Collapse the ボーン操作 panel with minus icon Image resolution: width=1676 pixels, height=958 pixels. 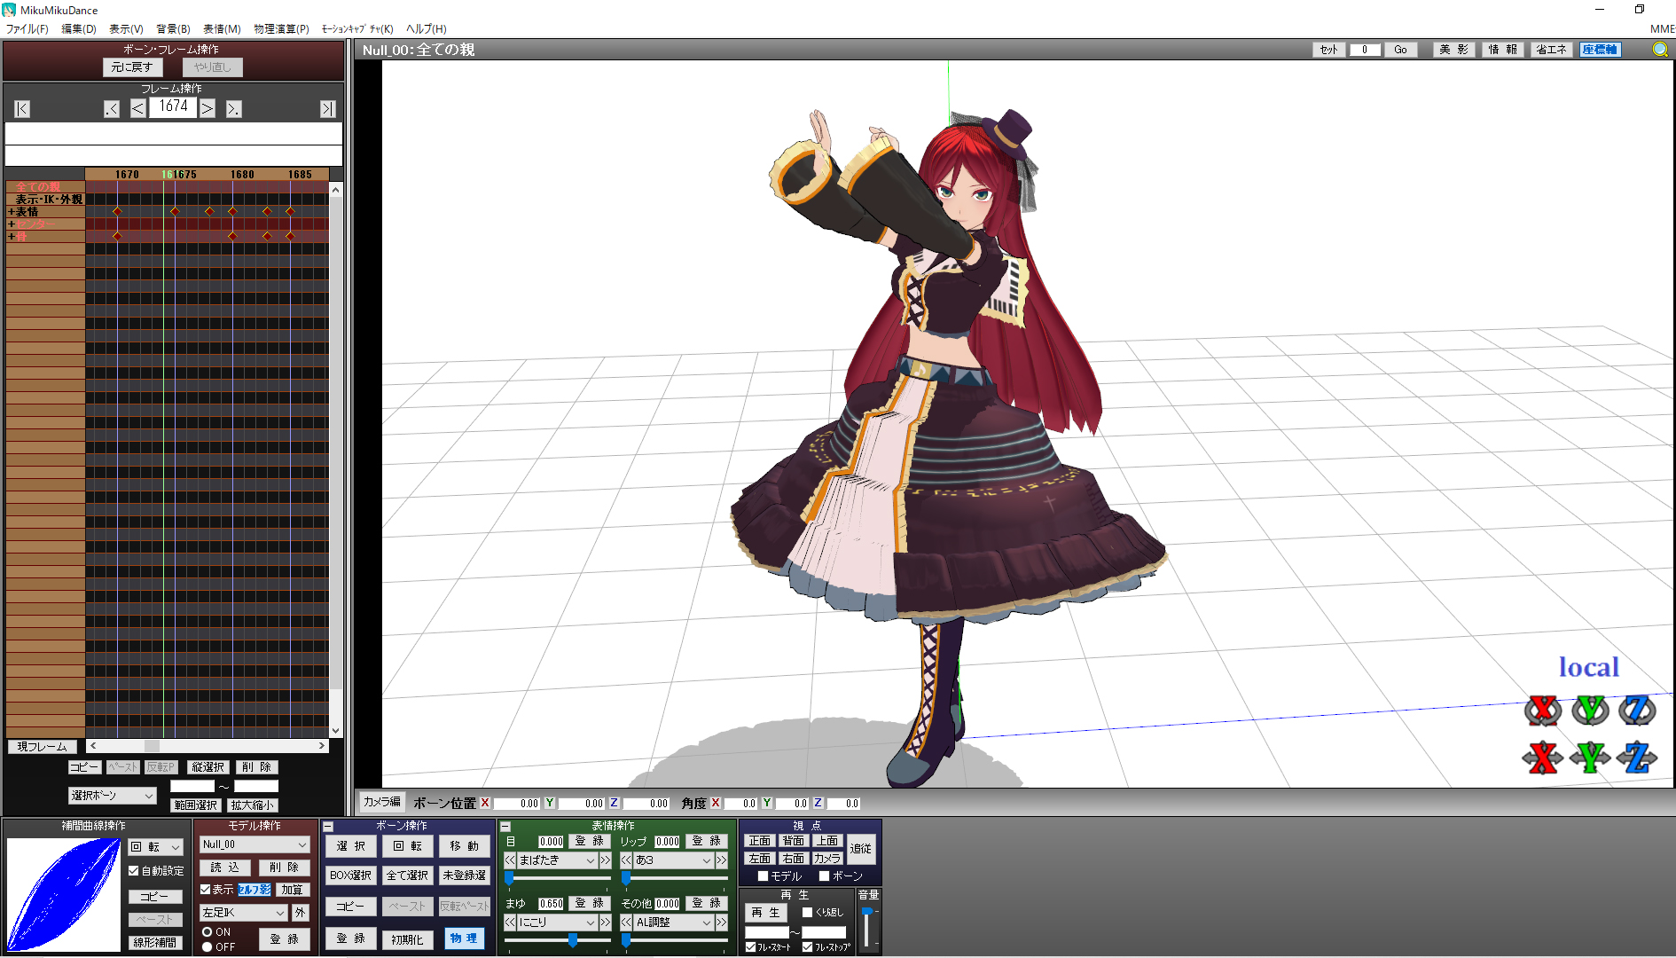(x=328, y=826)
